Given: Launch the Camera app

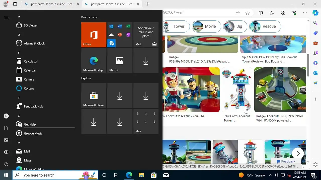Looking at the screenshot, I should point(45,79).
